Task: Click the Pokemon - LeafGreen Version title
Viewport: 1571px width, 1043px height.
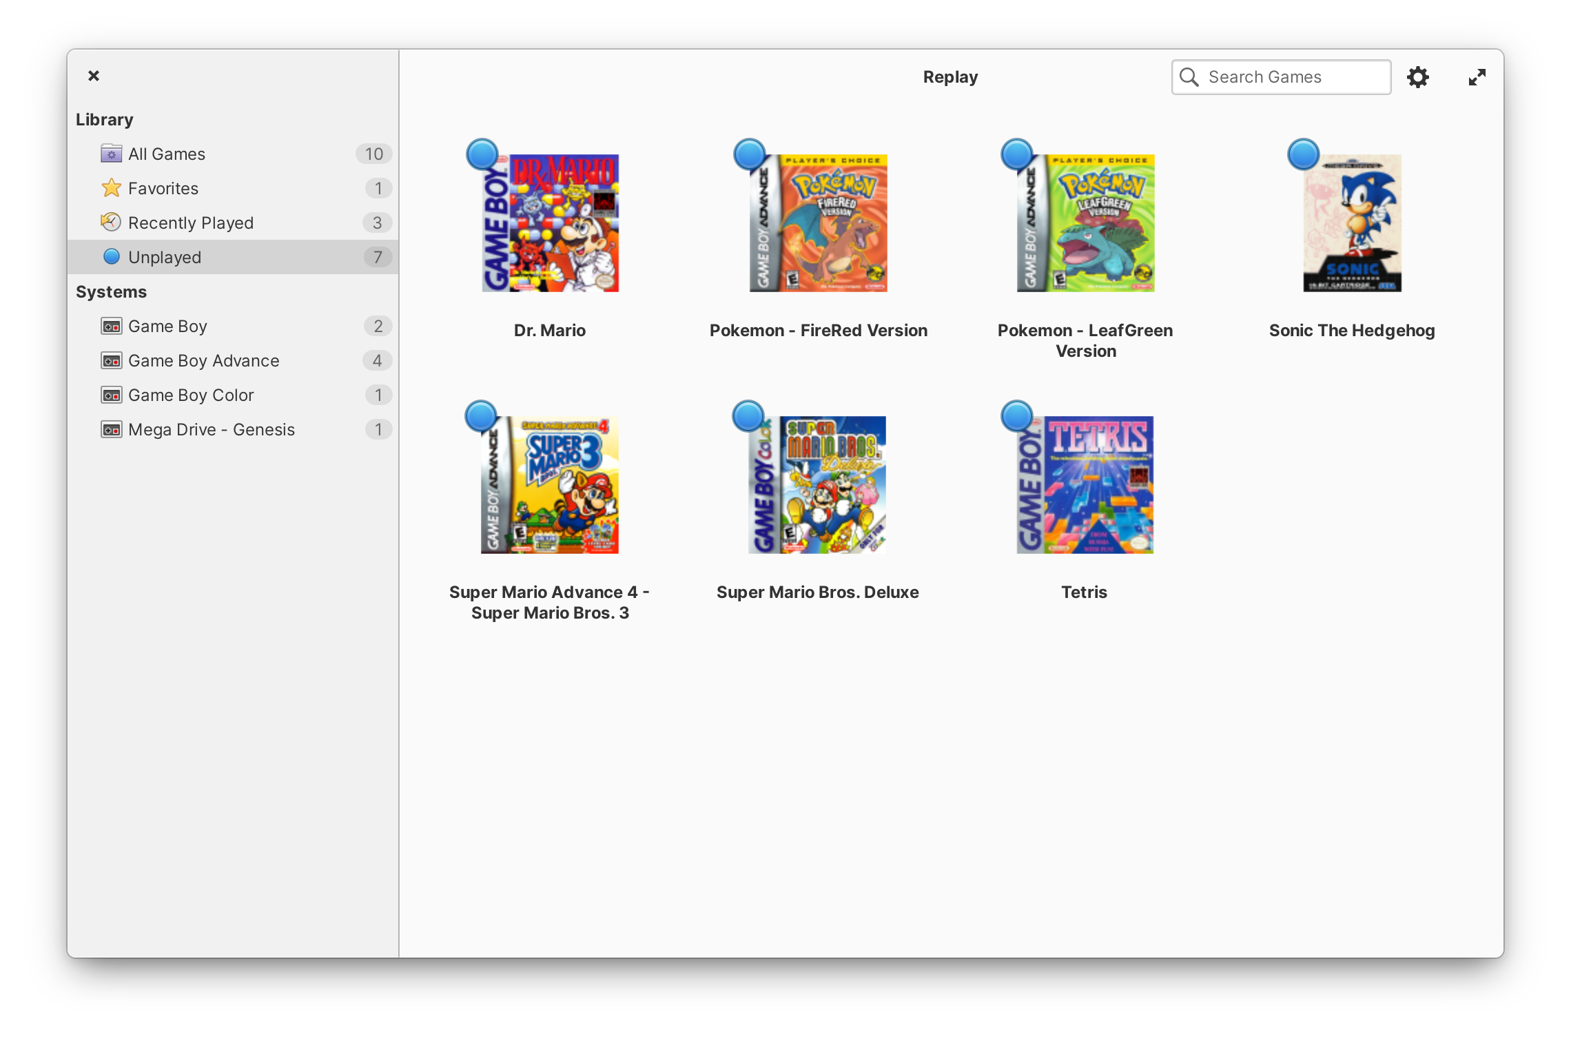Action: click(x=1085, y=340)
